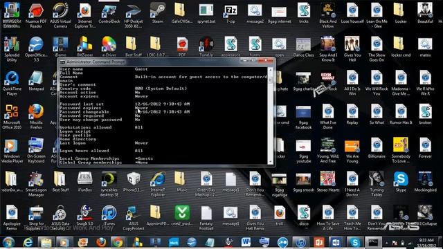Screen dimensions: 443x249
Task: Launch Google Chrome from the taskbar
Action: pos(117,243)
